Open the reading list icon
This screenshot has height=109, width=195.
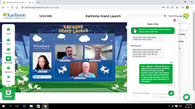(x=182, y=7)
